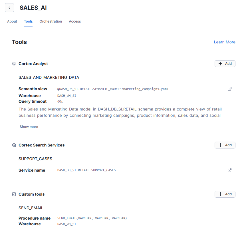Image resolution: width=250 pixels, height=241 pixels.
Task: Click the back arrow next to SALES_AI
Action: click(9, 8)
